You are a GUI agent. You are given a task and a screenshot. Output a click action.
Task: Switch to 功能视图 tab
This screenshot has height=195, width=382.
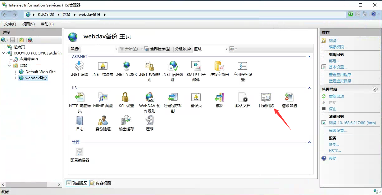pos(77,183)
